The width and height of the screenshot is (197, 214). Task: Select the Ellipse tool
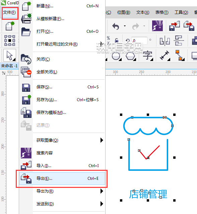(116, 56)
